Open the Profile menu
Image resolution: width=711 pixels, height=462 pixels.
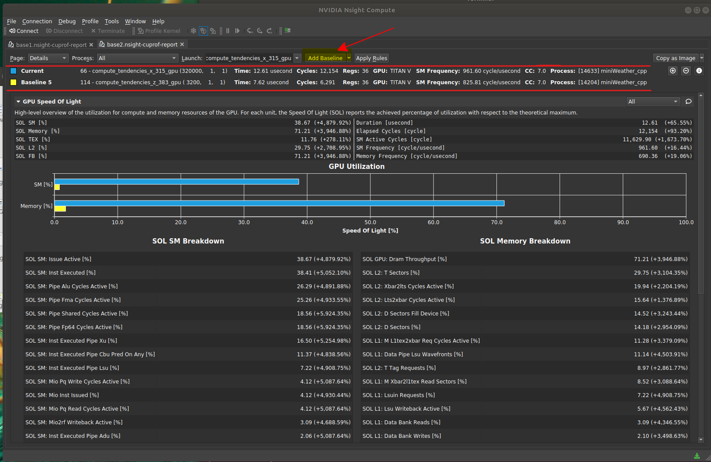tap(90, 21)
